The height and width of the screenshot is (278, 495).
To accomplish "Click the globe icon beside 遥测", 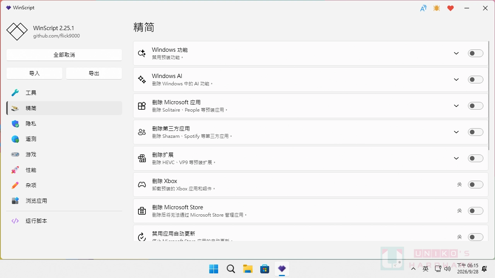I will 15,139.
